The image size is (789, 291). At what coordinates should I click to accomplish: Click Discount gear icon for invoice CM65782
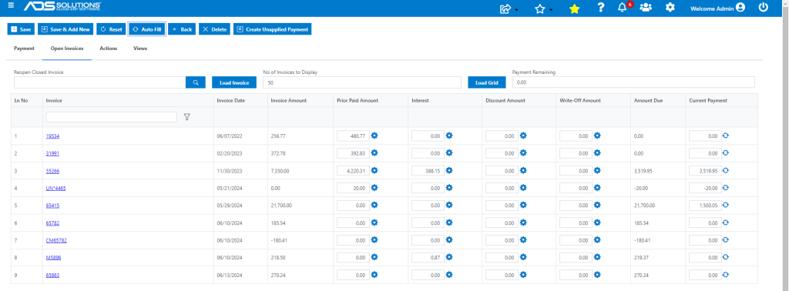(x=523, y=239)
